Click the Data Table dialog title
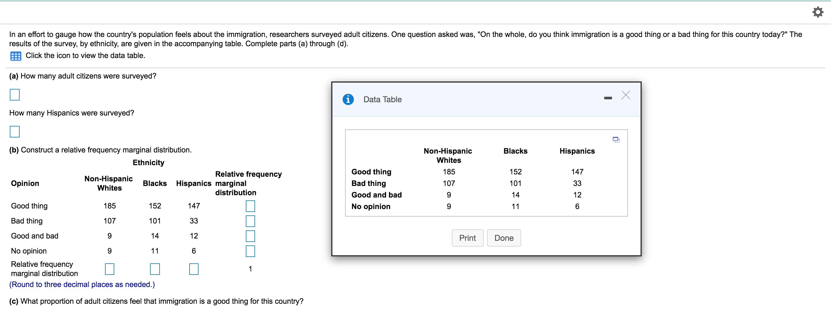831x313 pixels. [x=382, y=99]
